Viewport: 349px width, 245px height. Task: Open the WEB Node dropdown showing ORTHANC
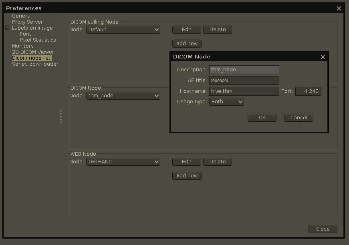pos(123,161)
